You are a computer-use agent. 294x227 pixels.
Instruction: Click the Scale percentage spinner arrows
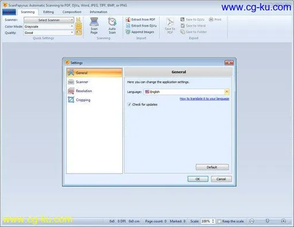213,221
